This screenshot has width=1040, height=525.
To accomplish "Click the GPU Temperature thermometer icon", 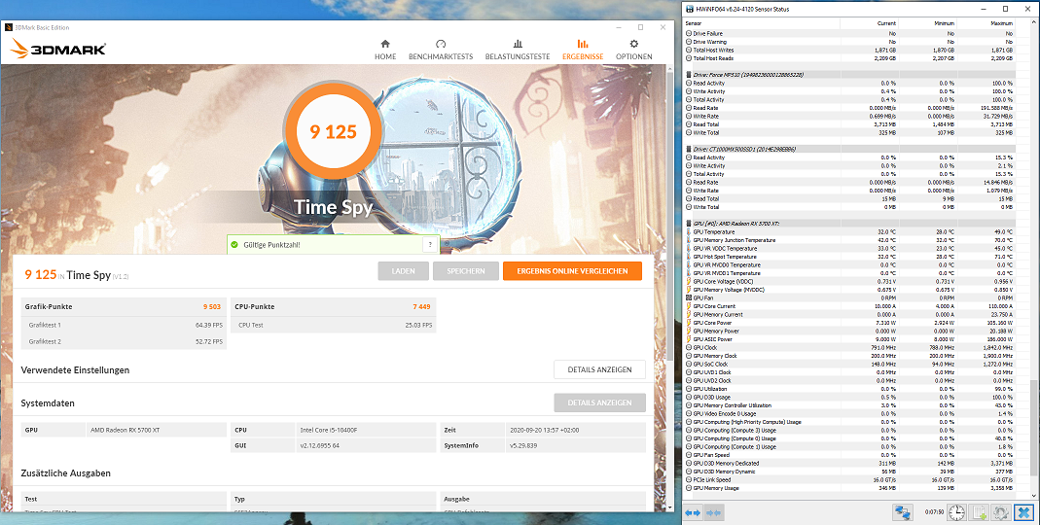I will [x=689, y=232].
